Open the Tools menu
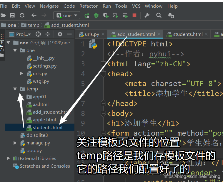 (121, 6)
